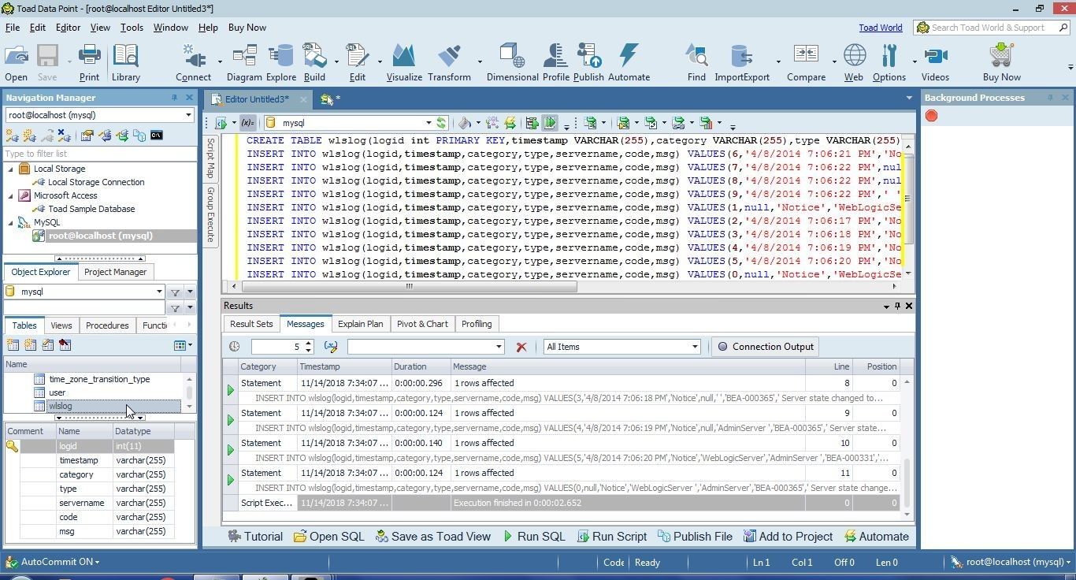Click the Run SQL button

(533, 537)
